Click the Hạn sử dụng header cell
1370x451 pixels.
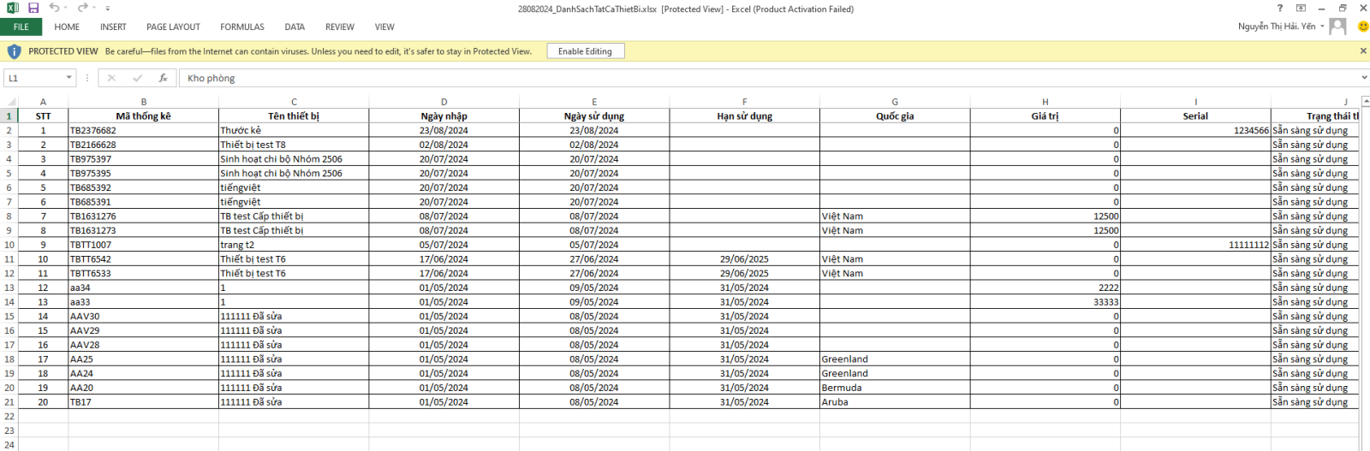click(744, 116)
